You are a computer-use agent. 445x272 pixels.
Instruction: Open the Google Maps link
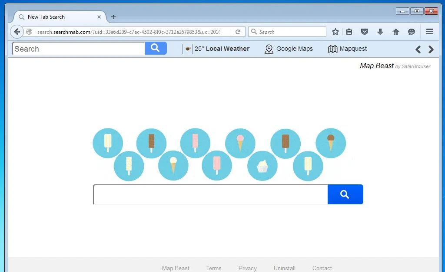tap(295, 49)
